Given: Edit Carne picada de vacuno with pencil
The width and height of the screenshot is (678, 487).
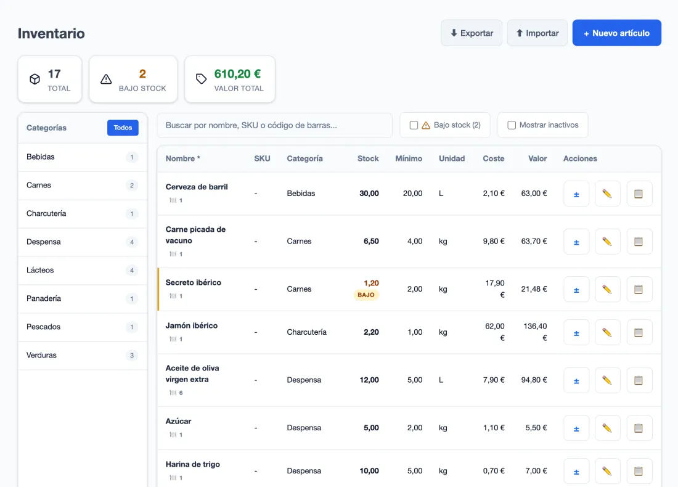Looking at the screenshot, I should coord(607,242).
